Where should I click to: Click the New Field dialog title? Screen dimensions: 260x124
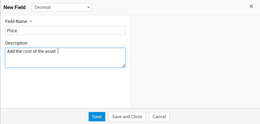tap(14, 7)
